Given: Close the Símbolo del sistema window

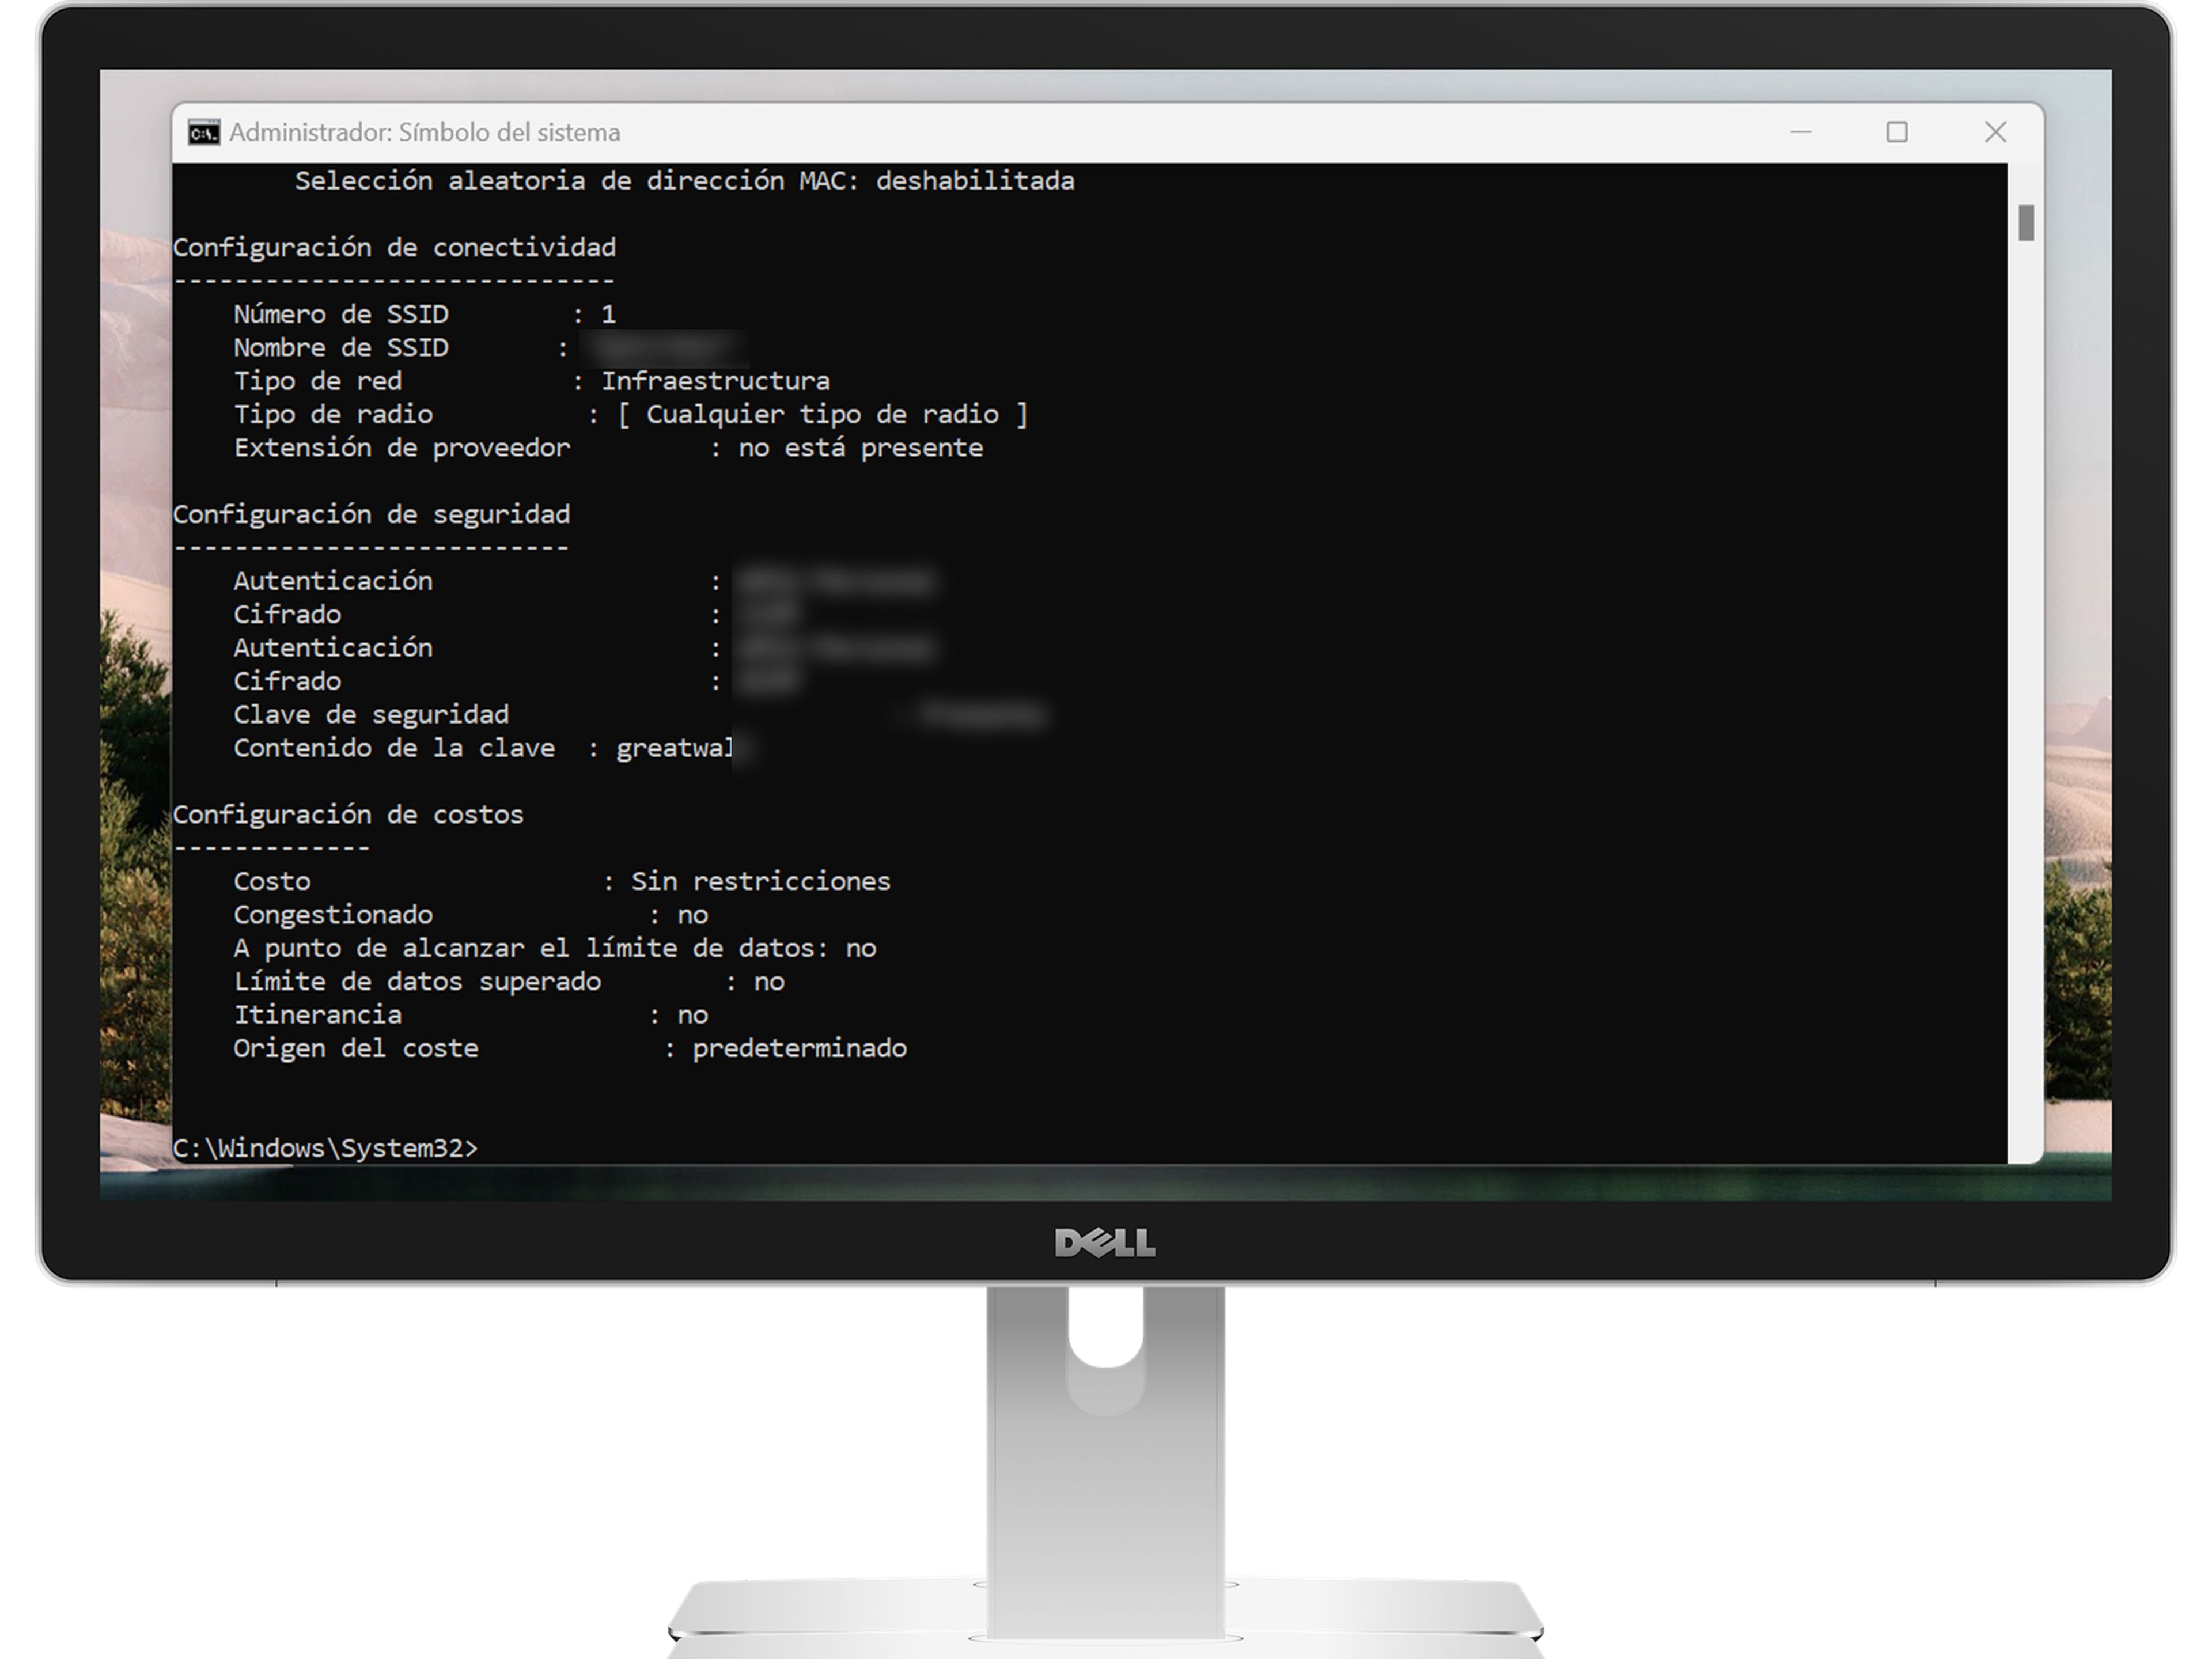Looking at the screenshot, I should pyautogui.click(x=1995, y=132).
